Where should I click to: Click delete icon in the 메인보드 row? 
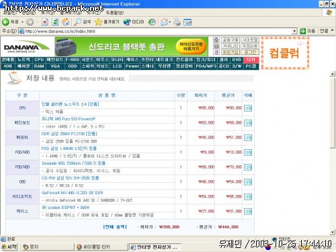pyautogui.click(x=248, y=123)
